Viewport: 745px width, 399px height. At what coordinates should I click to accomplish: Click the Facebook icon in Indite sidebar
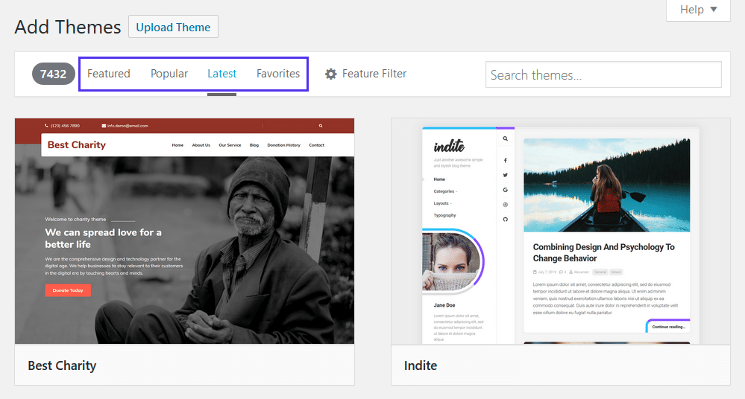tap(505, 160)
